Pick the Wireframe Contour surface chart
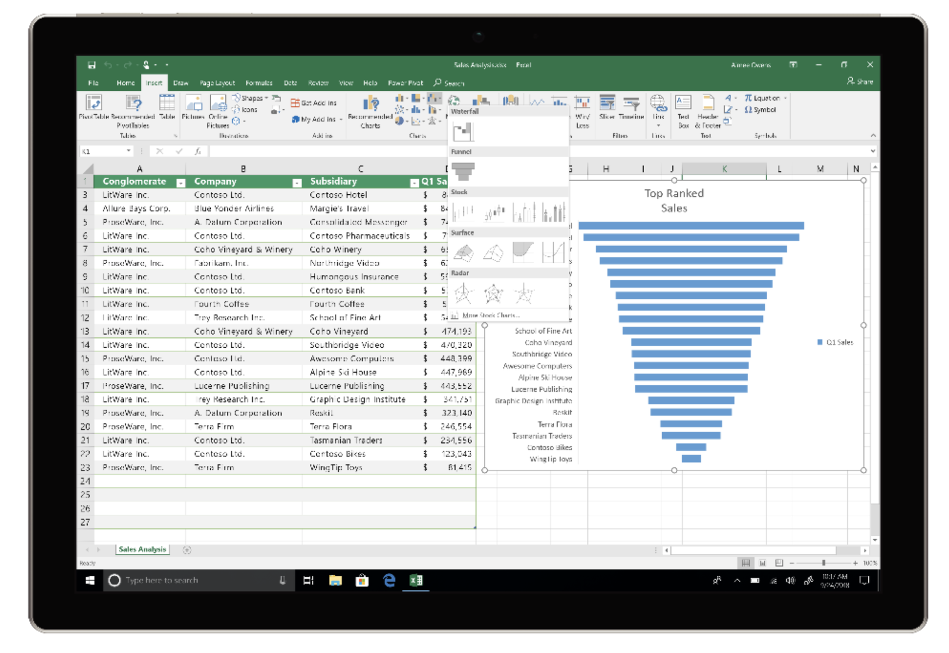This screenshot has height=653, width=949. [554, 252]
